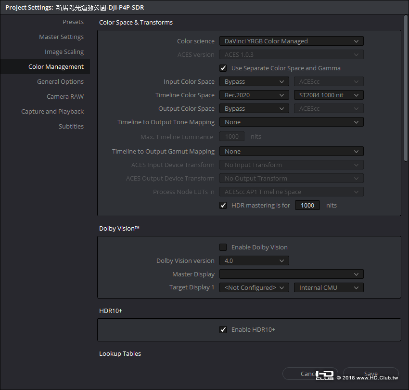Screen dimensions: 409x390
Task: Toggle HDR mastering is for checkbox
Action: click(x=223, y=205)
